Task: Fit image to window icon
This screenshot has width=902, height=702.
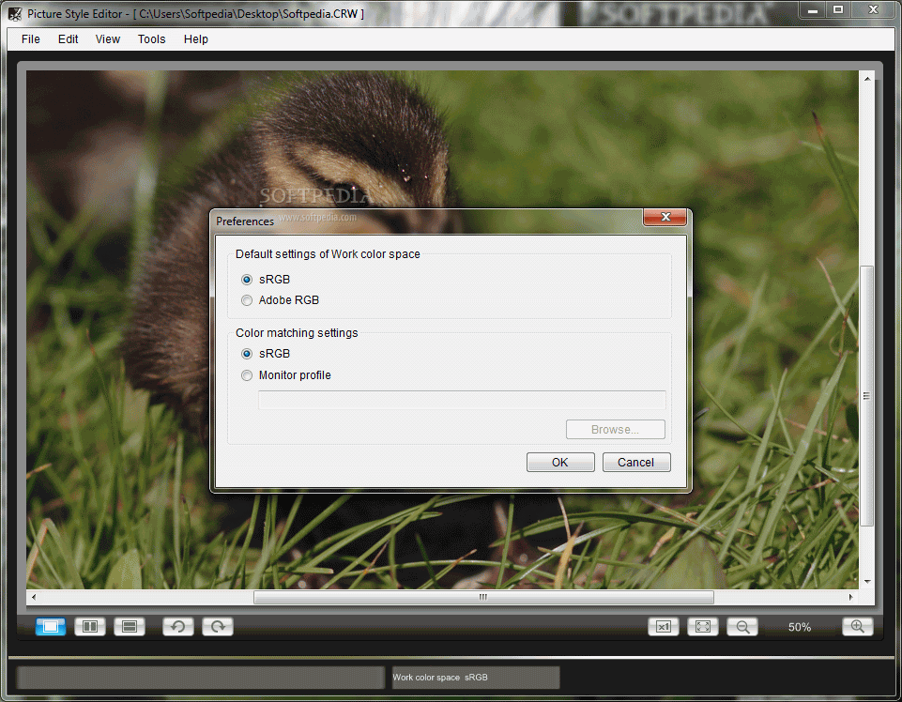Action: tap(703, 626)
